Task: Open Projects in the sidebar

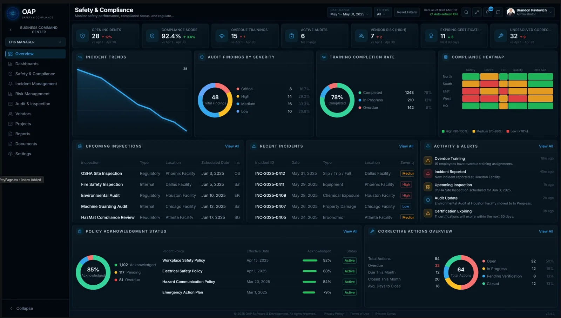Action: coord(35,124)
